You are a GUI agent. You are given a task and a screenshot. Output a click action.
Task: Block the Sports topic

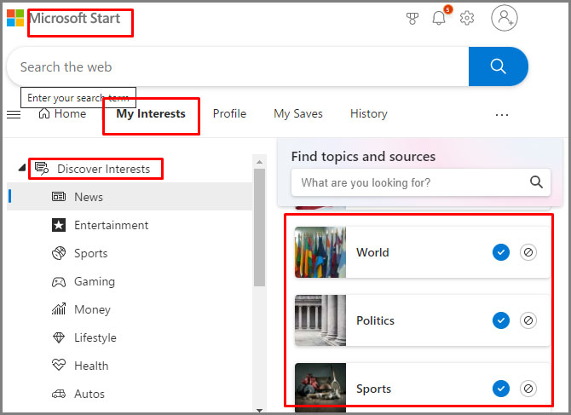click(528, 389)
